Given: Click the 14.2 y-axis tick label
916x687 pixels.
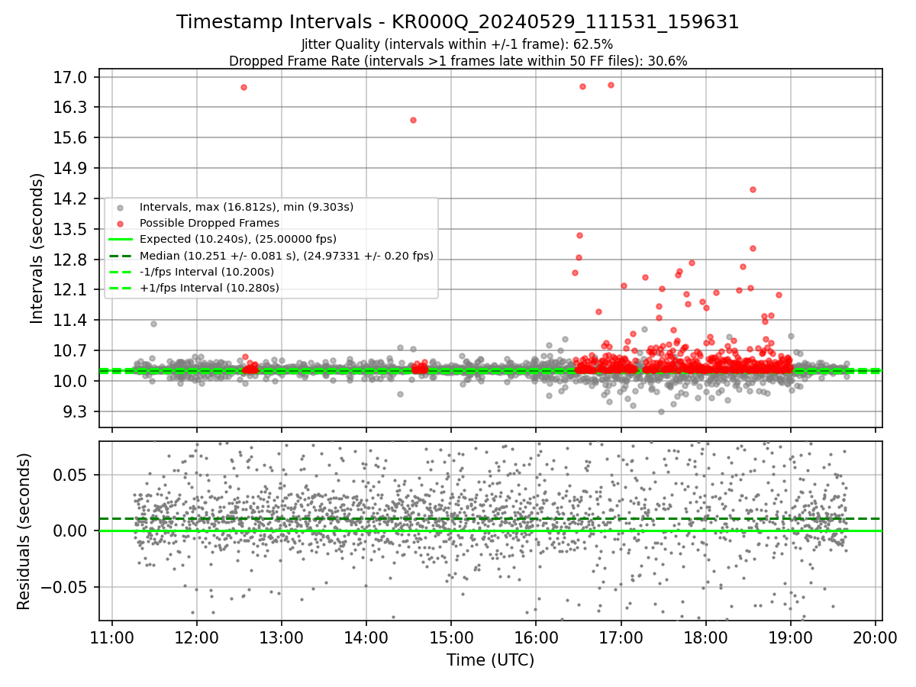Looking at the screenshot, I should coord(72,198).
